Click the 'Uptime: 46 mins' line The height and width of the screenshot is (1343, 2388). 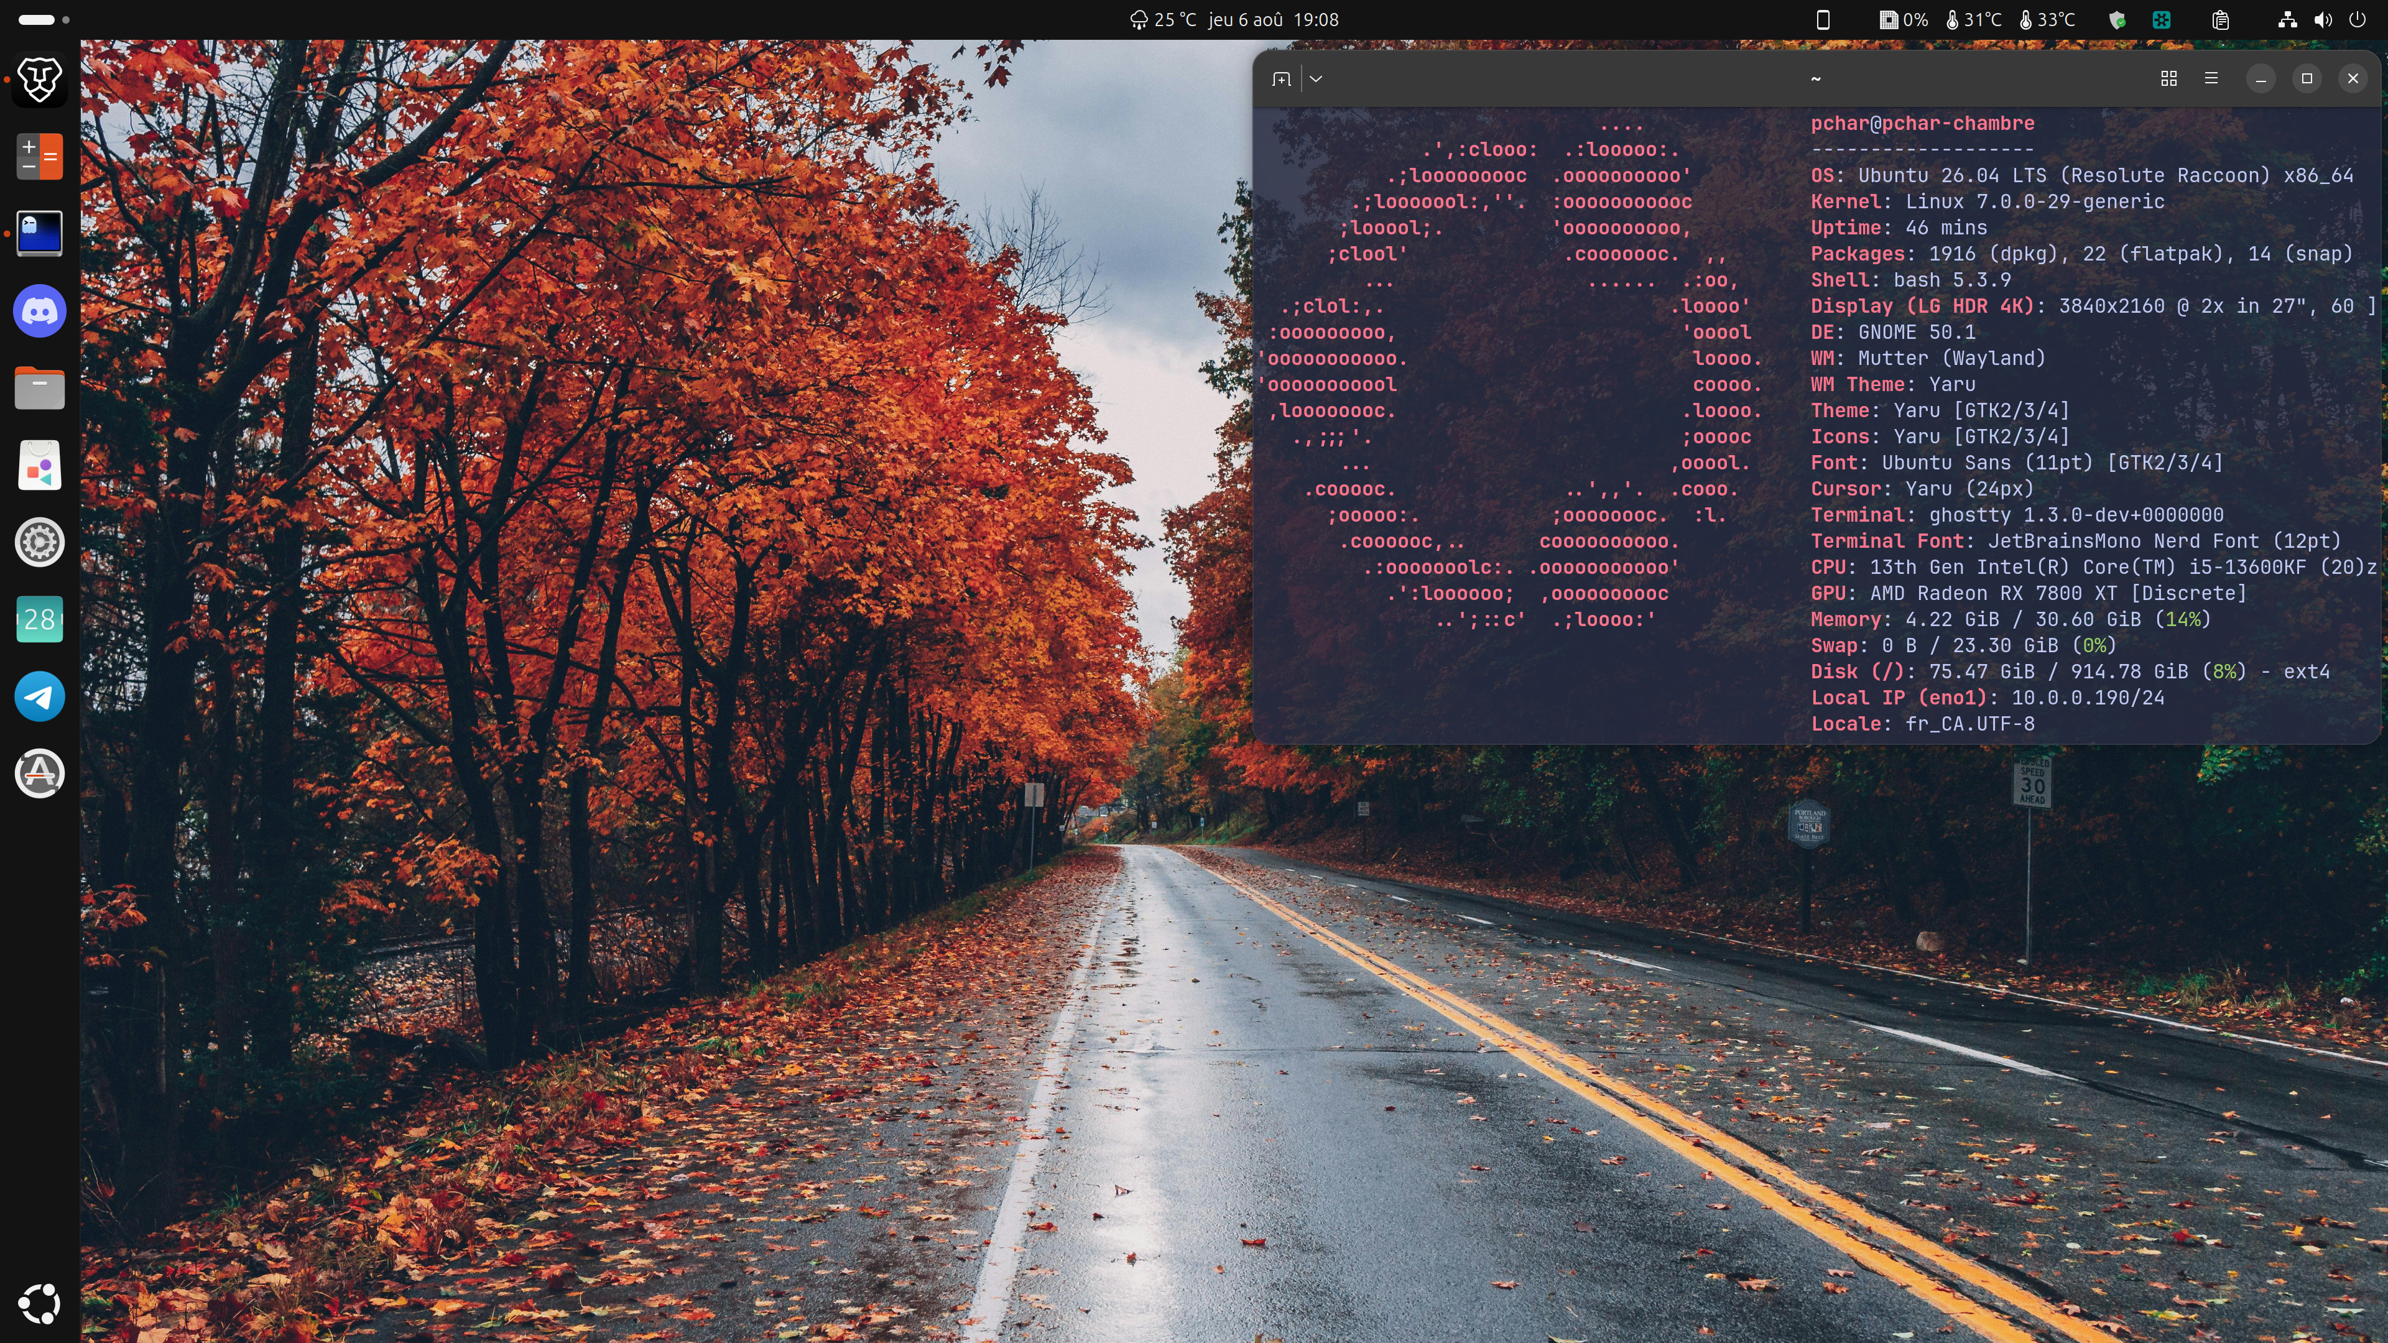(1899, 227)
